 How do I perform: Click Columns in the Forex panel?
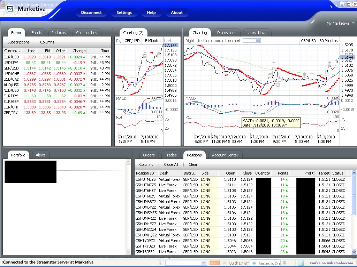click(47, 42)
